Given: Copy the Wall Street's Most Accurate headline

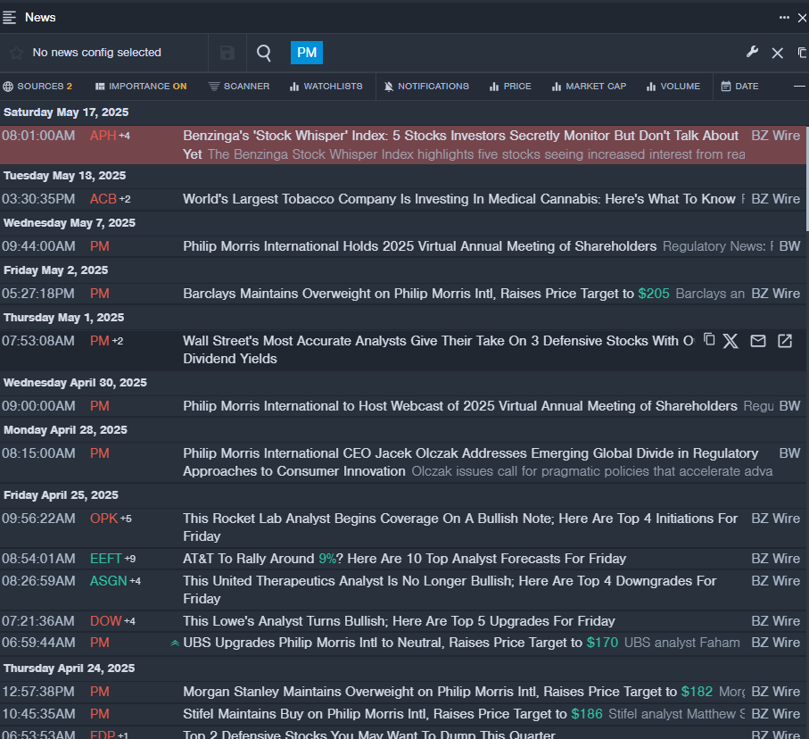Looking at the screenshot, I should coord(709,339).
